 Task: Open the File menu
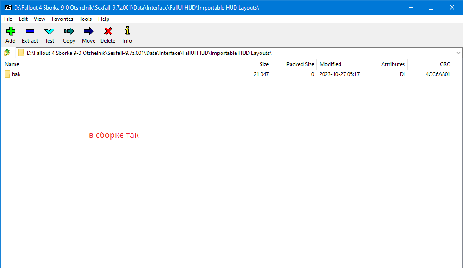tap(8, 19)
